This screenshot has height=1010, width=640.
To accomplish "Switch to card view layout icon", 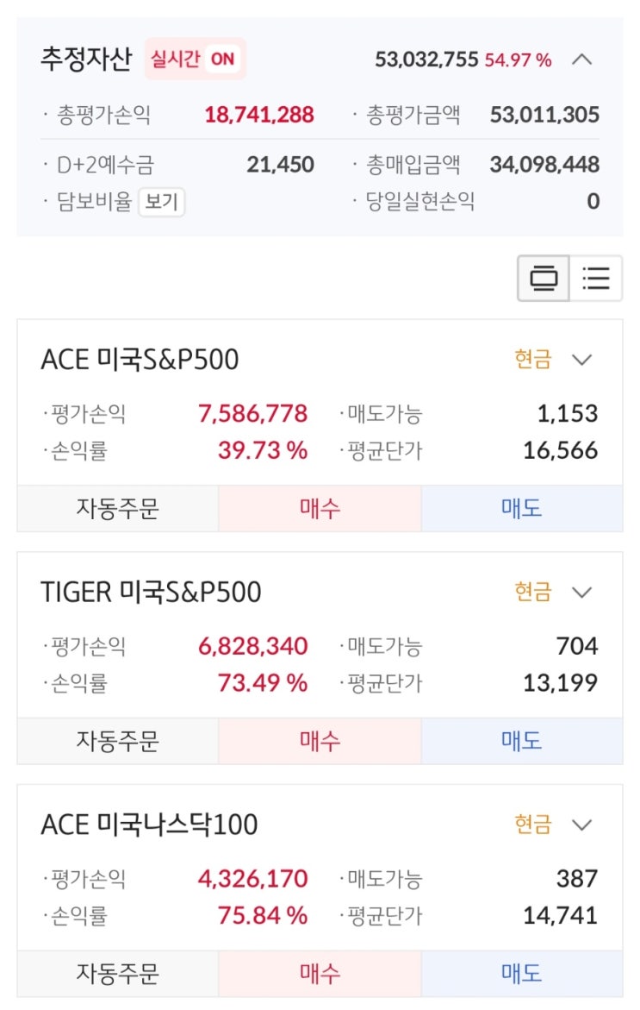I will pos(544,279).
